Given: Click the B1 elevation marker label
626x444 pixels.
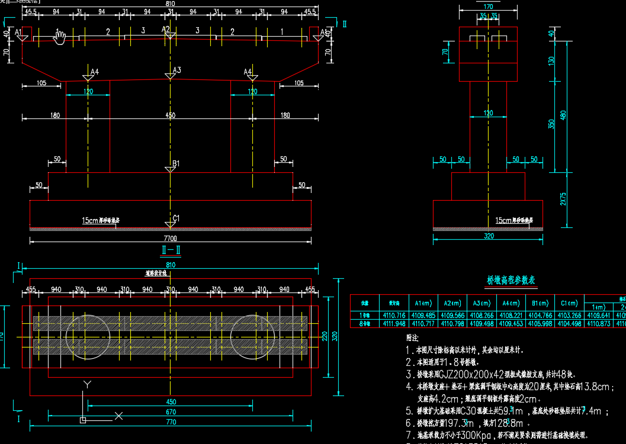Looking at the screenshot, I should [176, 163].
